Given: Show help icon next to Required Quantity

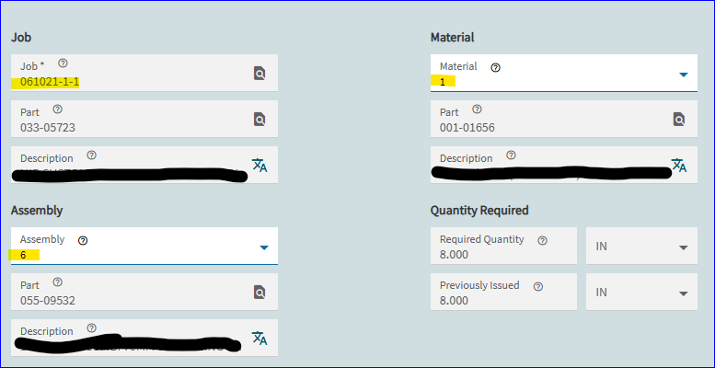Looking at the screenshot, I should [542, 241].
